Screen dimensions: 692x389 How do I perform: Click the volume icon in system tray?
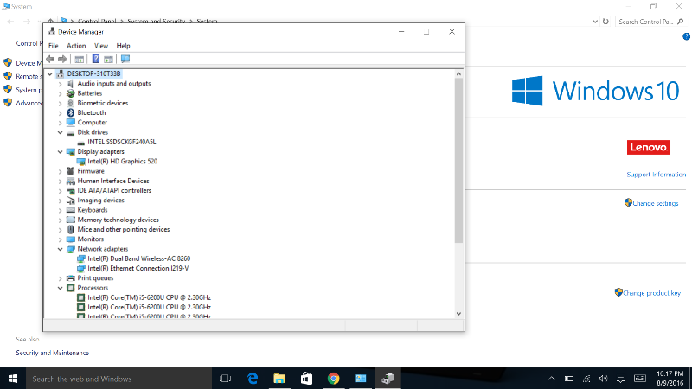(603, 379)
